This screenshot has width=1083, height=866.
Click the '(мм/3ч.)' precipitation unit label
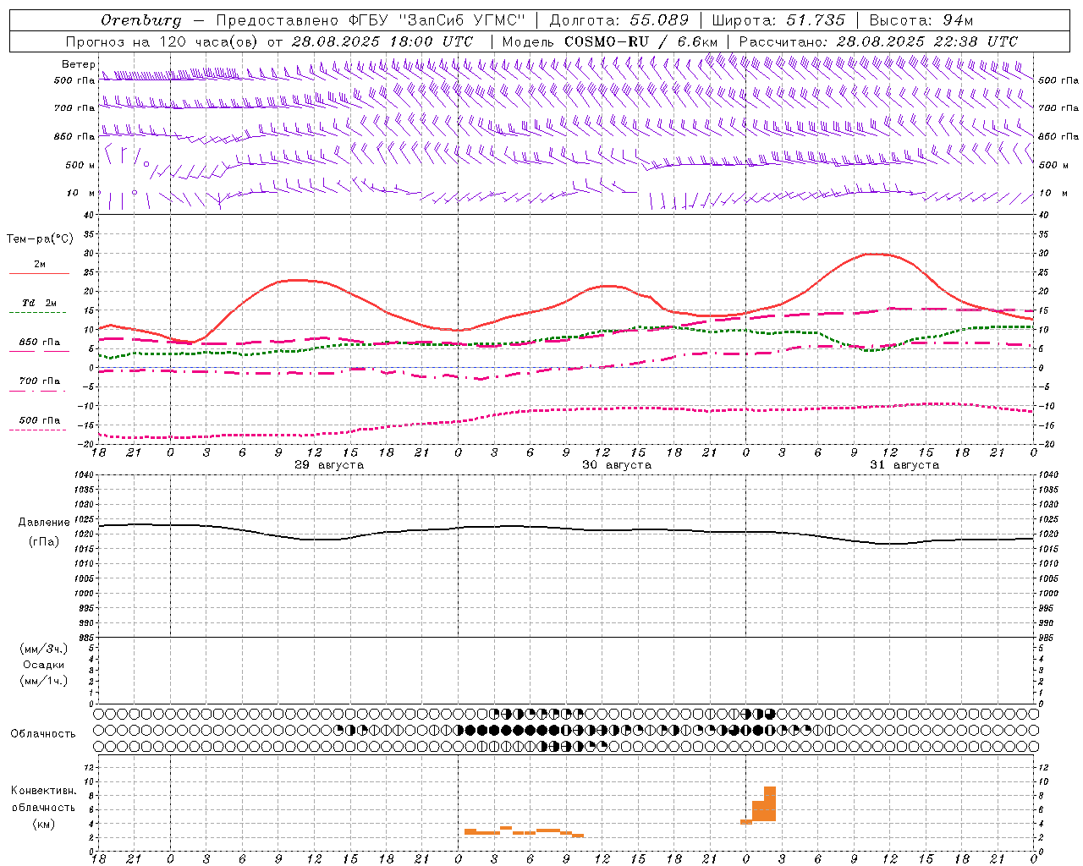pos(44,649)
